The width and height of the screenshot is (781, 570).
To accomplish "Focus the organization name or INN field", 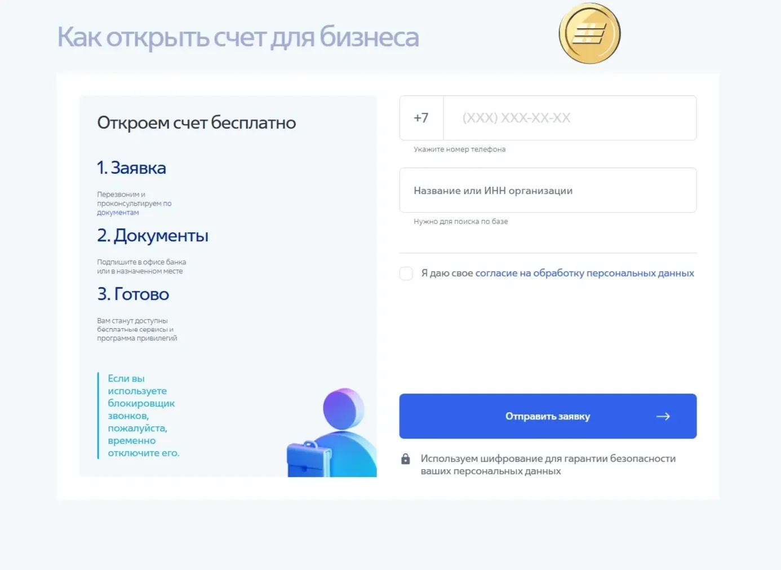I will [548, 191].
